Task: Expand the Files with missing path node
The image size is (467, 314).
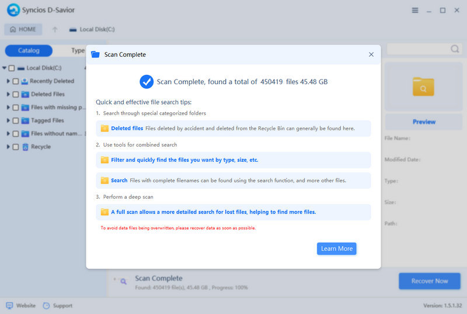Action: (8, 108)
